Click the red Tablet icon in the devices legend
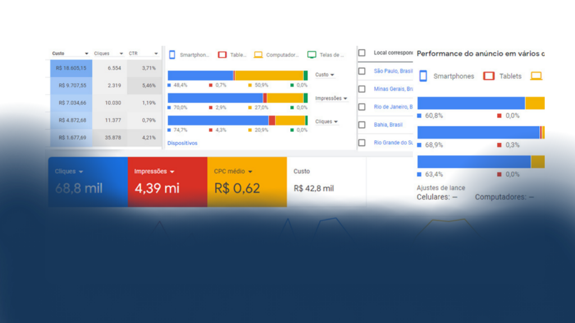 tap(222, 55)
